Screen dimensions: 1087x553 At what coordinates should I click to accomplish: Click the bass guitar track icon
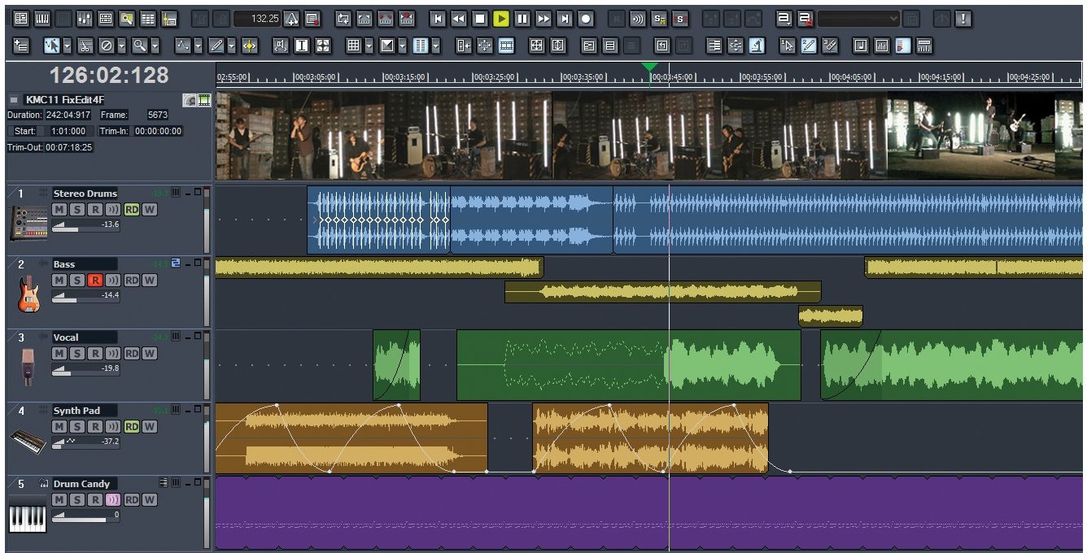(28, 294)
